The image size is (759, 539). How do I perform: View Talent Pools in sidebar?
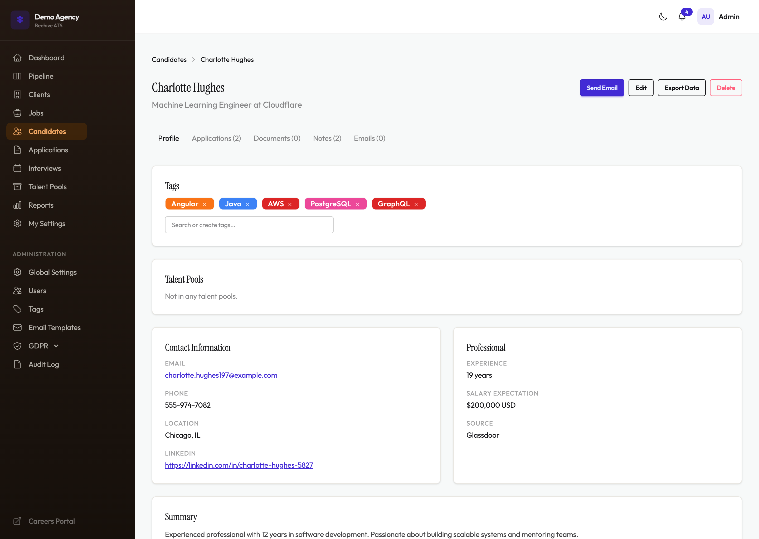point(47,187)
